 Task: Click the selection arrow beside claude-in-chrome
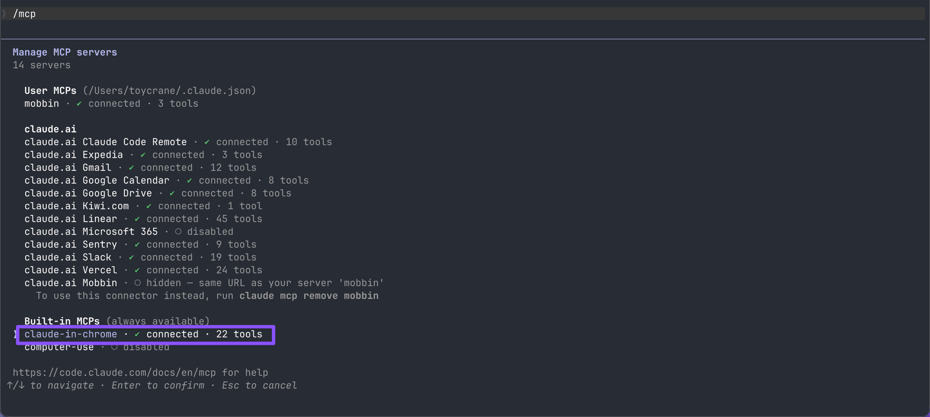(x=15, y=334)
